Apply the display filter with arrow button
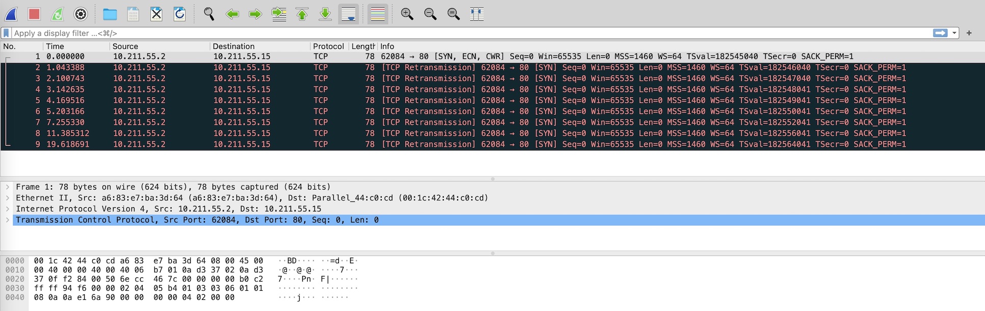 pyautogui.click(x=940, y=33)
